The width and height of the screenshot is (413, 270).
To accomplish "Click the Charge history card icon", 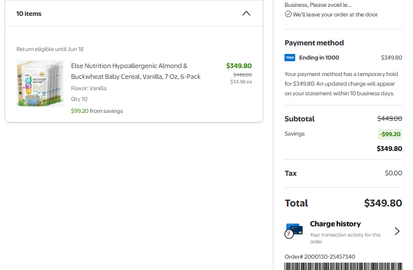I will click(x=294, y=231).
